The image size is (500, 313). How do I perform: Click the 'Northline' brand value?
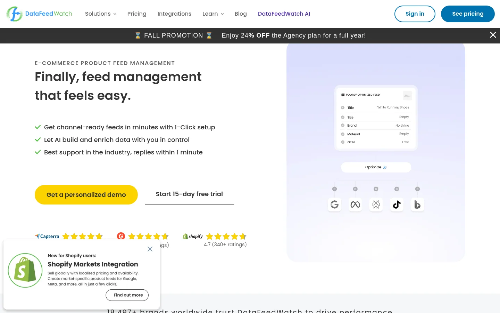pyautogui.click(x=402, y=126)
